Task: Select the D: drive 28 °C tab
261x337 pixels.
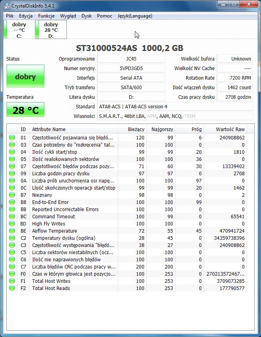Action: [51, 30]
